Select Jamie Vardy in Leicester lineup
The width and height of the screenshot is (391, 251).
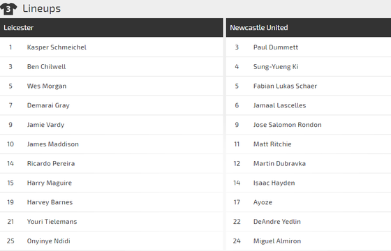(x=45, y=125)
